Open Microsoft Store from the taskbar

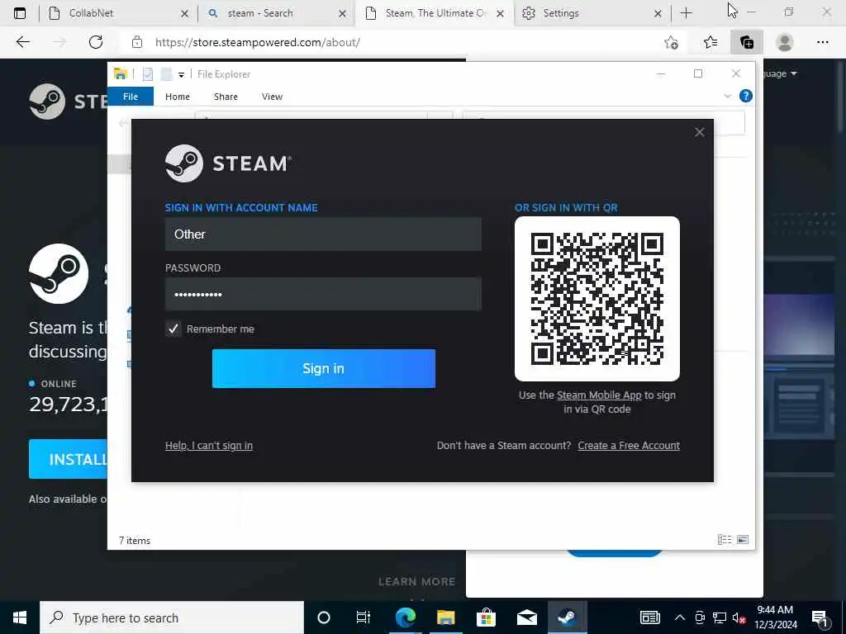[486, 617]
